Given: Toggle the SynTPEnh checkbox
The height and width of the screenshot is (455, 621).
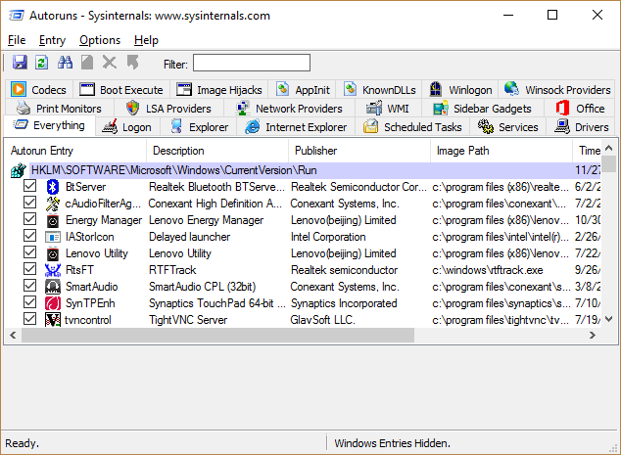Looking at the screenshot, I should [x=29, y=302].
